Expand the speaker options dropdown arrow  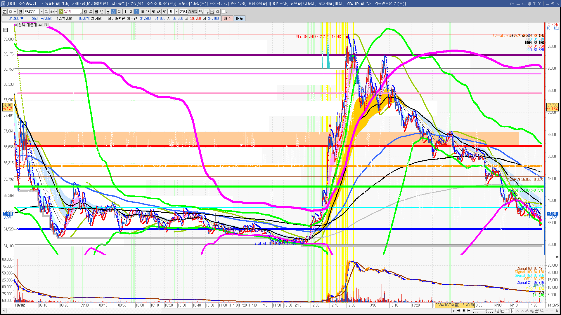click(56, 12)
